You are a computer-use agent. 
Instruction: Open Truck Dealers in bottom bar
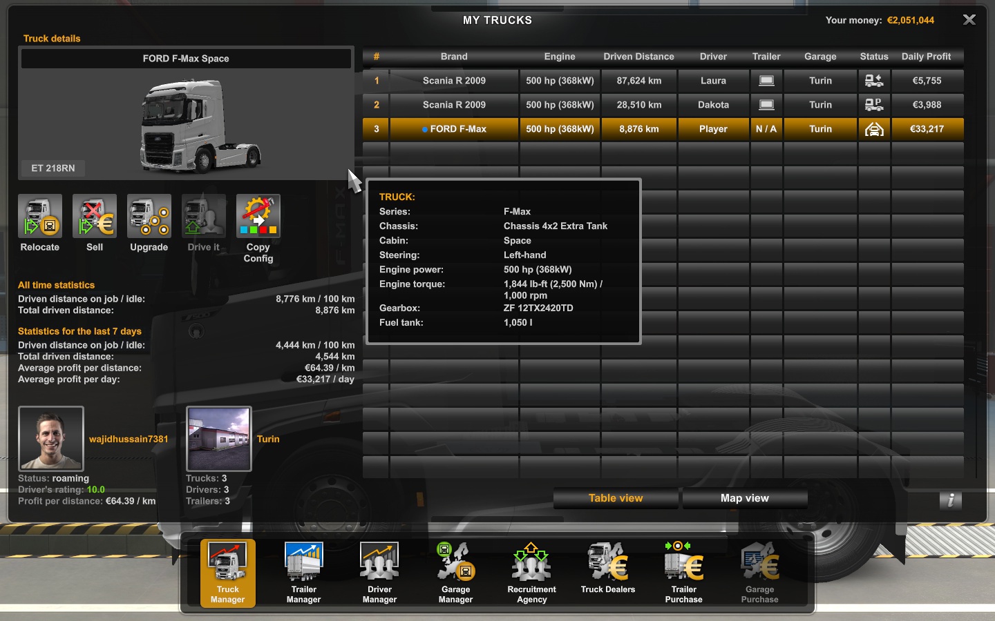click(x=608, y=573)
